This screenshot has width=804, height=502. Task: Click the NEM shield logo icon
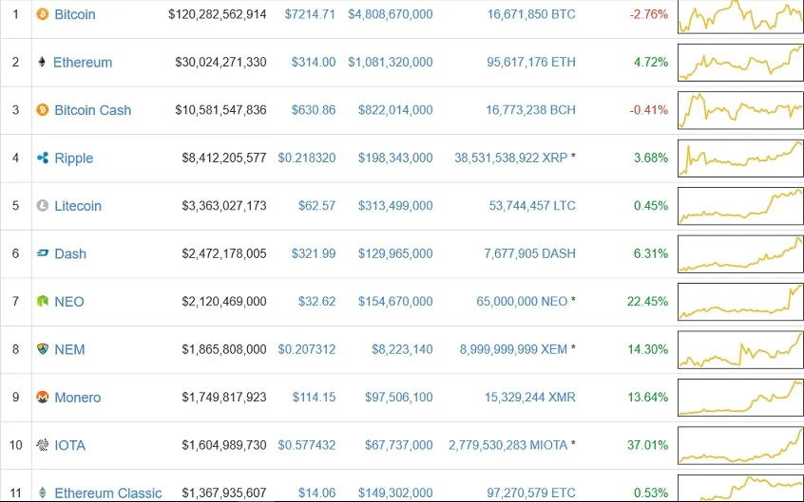pos(43,349)
